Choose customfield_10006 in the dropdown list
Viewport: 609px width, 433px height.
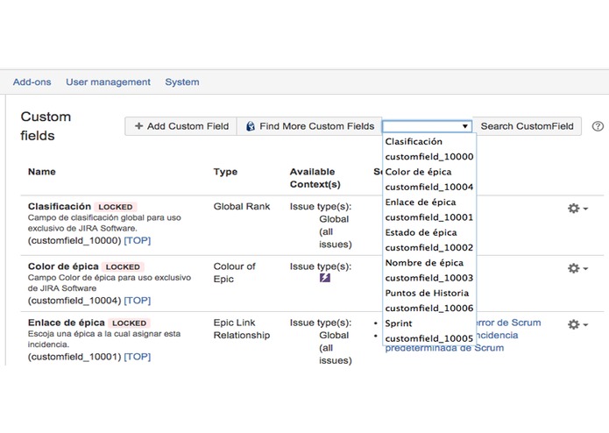click(x=429, y=308)
